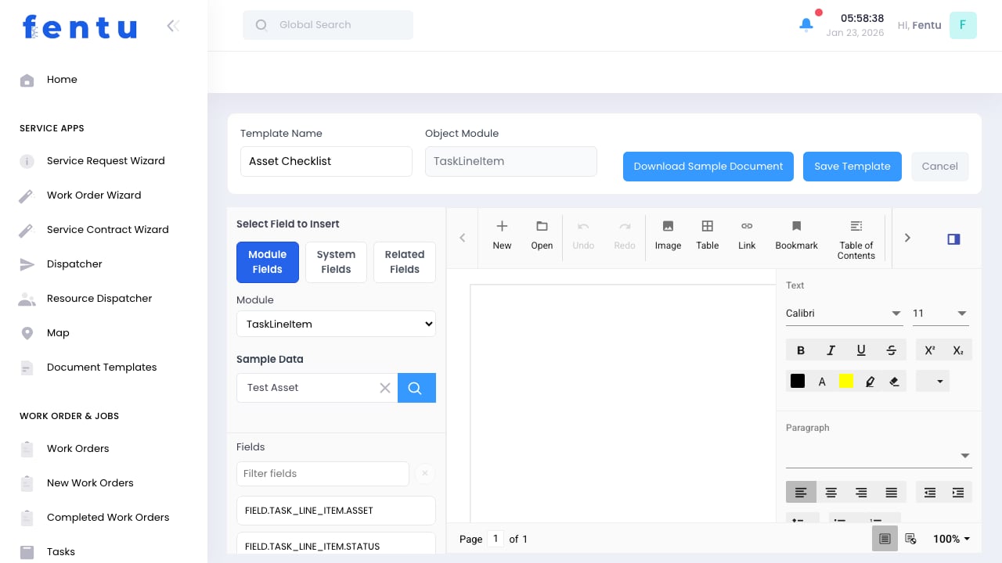Open the Calibri font family dropdown
The width and height of the screenshot is (1002, 563).
pos(845,314)
